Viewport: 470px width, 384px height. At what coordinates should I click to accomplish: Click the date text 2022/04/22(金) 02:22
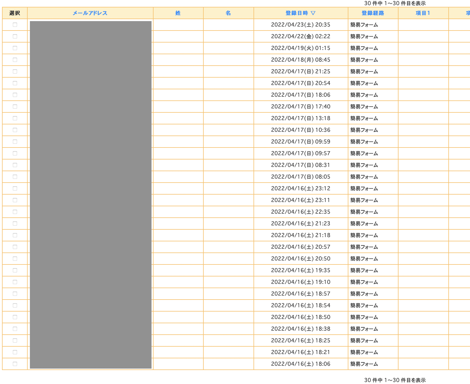click(x=301, y=37)
